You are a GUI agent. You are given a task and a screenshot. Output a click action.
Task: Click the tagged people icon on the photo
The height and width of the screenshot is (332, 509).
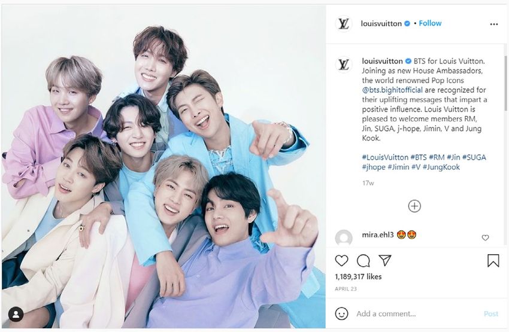pyautogui.click(x=16, y=314)
